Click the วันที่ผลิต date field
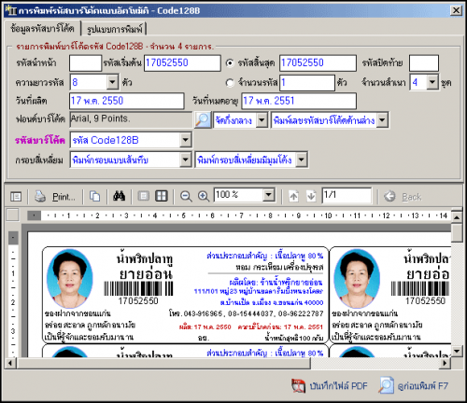Screen dimensions: 467x403 click(127, 101)
